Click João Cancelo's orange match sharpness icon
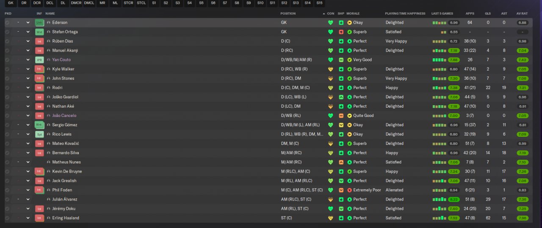Screen dimensions: 542x228 coord(341,116)
